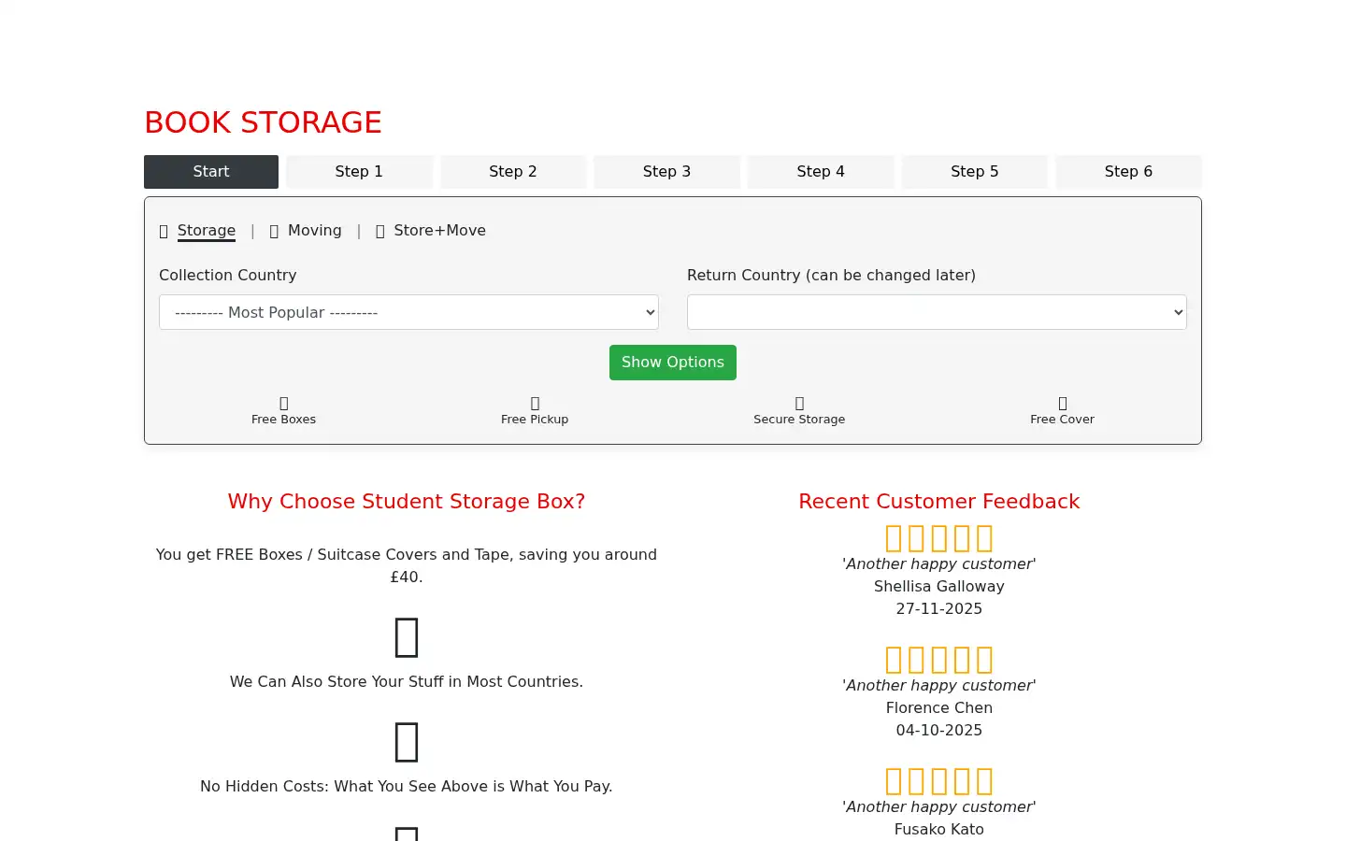Click the icon beside the Store+Move option
This screenshot has height=841, width=1346.
coord(380,232)
